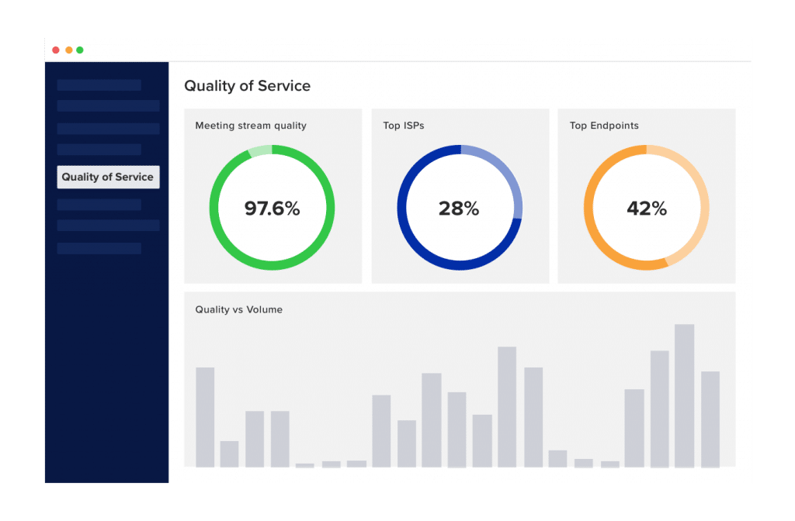Click the 97.6% meeting stream quality value
Viewport: 795px width, 521px height.
(x=272, y=209)
